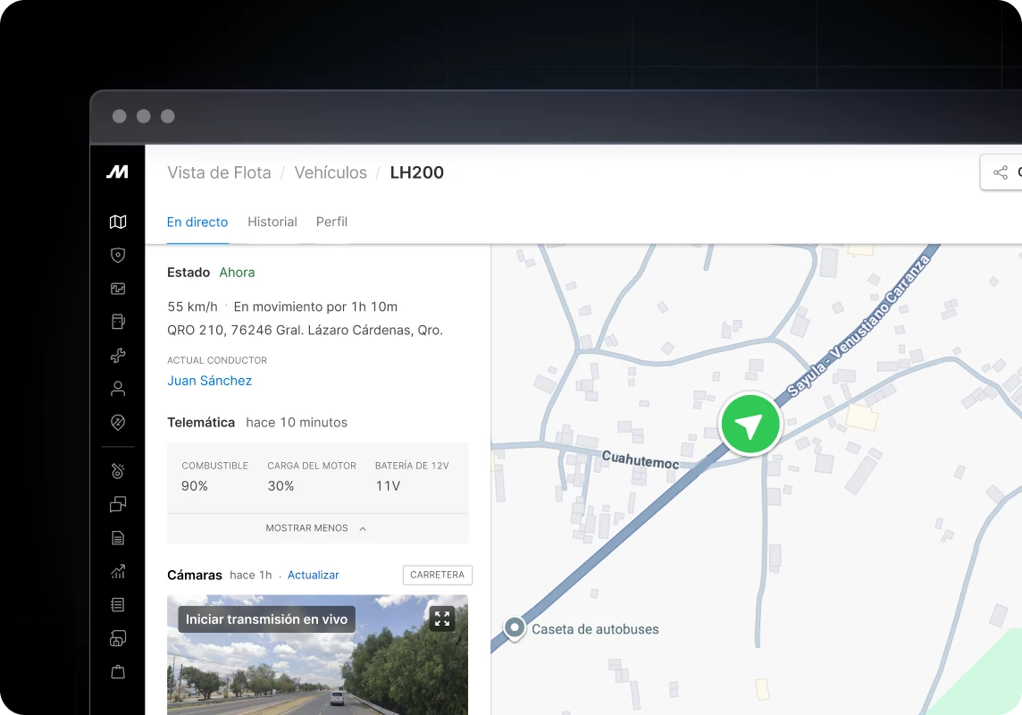Open the map icon in sidebar
This screenshot has width=1022, height=715.
click(x=118, y=222)
